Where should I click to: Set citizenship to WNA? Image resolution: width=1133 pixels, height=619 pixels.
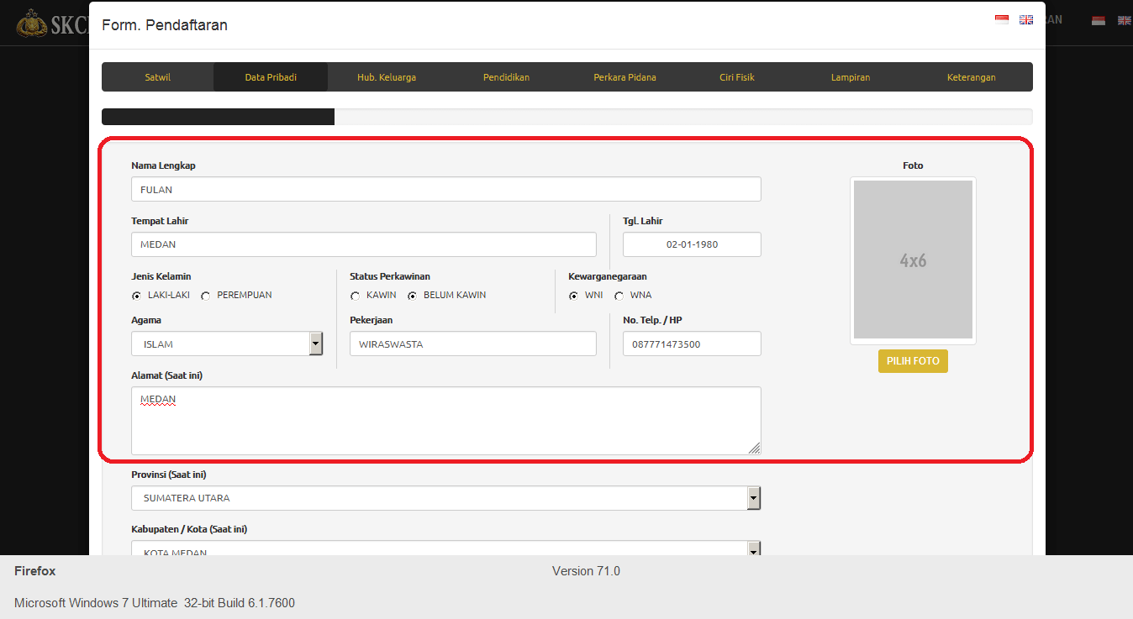point(619,296)
